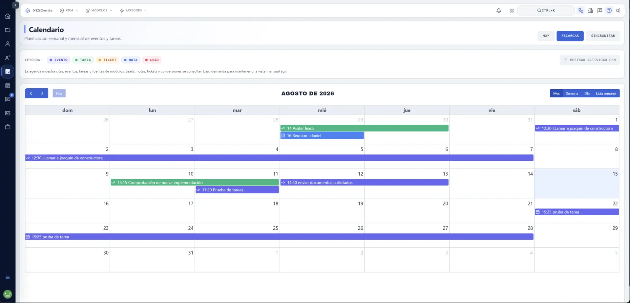Screen dimensions: 630x303
Task: Toggle the EVENTO legend filter
Action: pos(58,60)
